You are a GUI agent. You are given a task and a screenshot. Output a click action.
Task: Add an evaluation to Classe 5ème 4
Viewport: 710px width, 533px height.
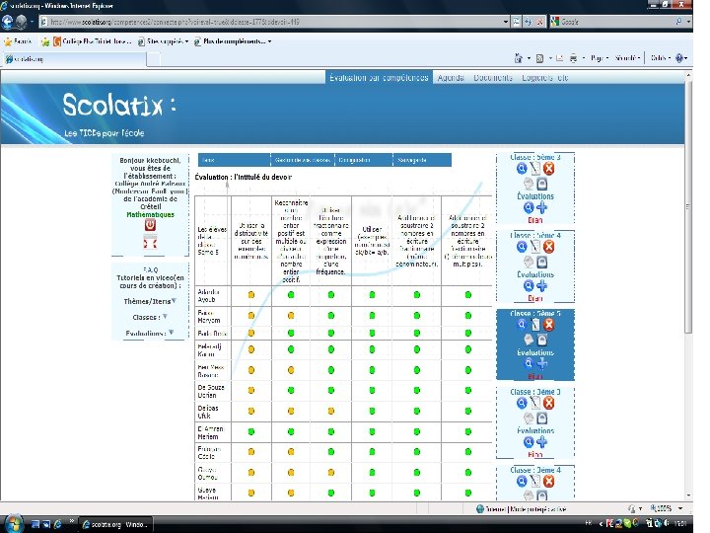pos(542,286)
